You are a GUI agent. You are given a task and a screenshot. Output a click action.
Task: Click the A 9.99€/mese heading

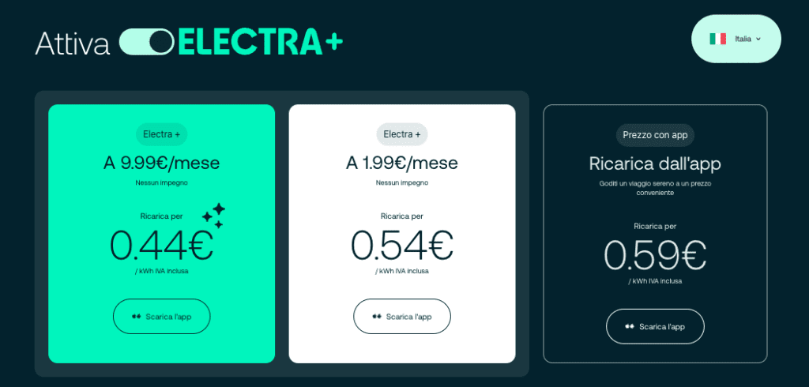tap(161, 163)
